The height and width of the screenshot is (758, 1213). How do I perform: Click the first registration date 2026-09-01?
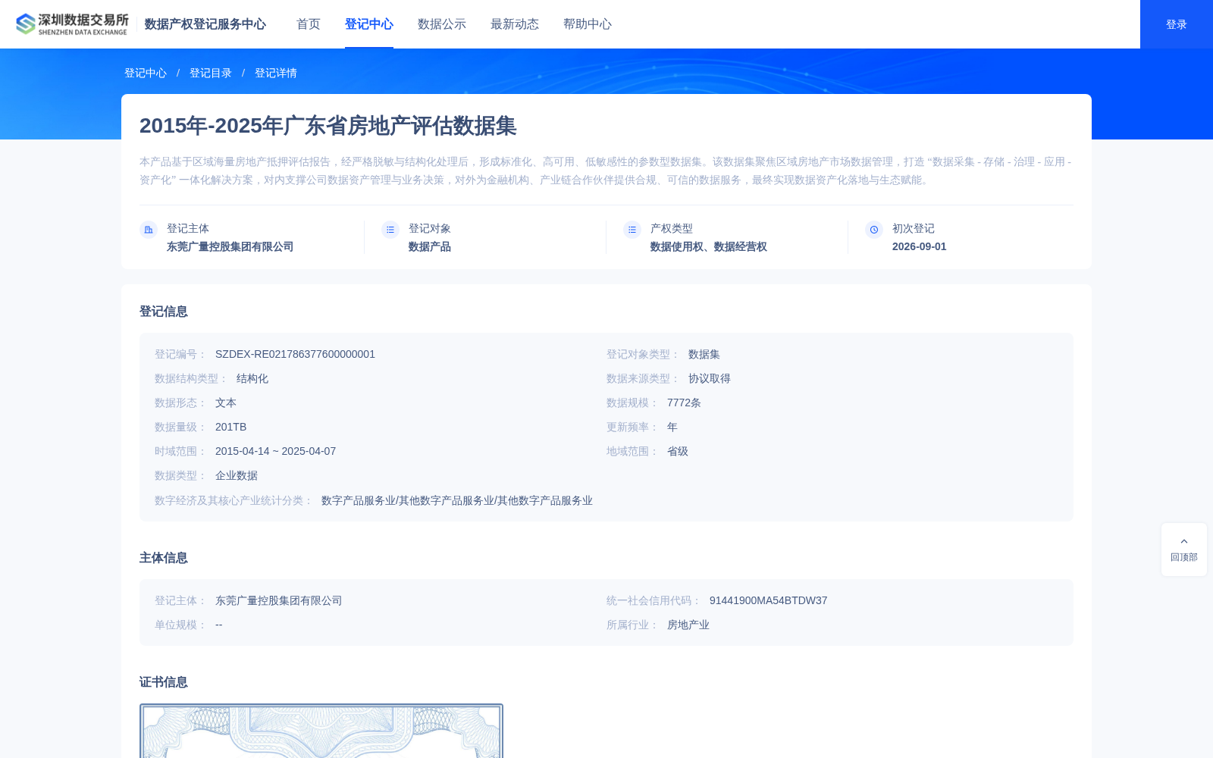(920, 246)
